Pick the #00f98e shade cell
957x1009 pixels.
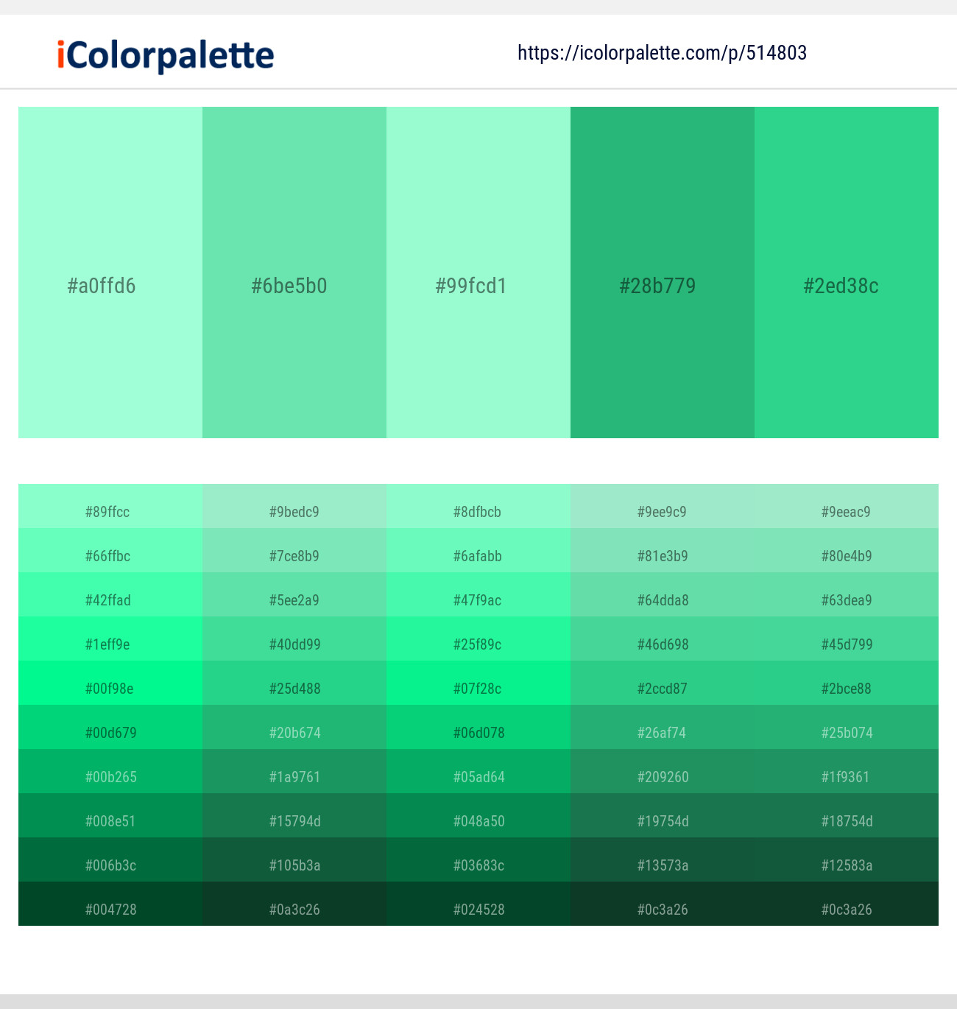click(110, 683)
